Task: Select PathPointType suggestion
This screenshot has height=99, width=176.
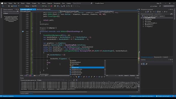Action: click(75, 64)
